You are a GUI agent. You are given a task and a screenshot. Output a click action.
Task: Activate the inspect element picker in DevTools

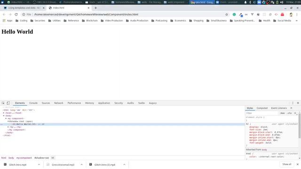pyautogui.click(x=3, y=103)
